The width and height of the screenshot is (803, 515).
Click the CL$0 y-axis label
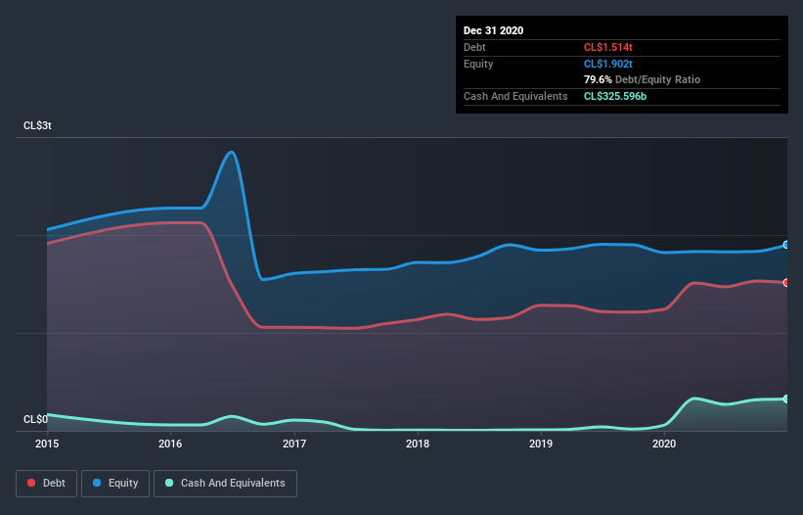(35, 419)
